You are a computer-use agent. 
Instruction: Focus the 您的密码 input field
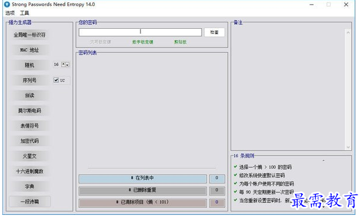click(x=140, y=32)
